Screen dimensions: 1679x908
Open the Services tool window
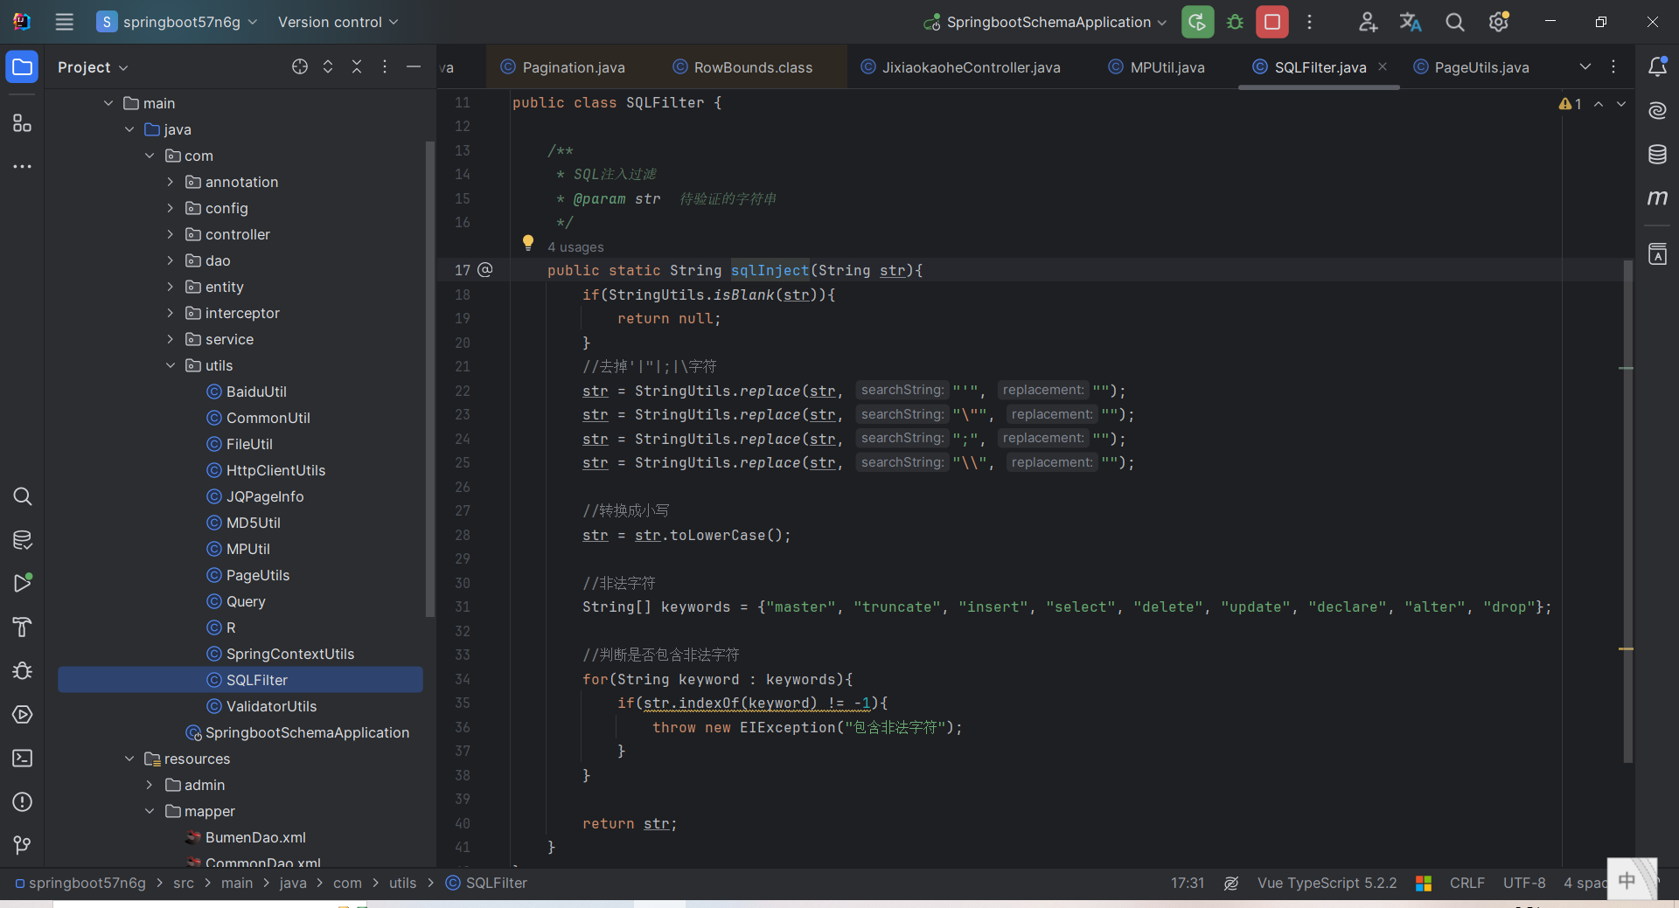pos(23,714)
